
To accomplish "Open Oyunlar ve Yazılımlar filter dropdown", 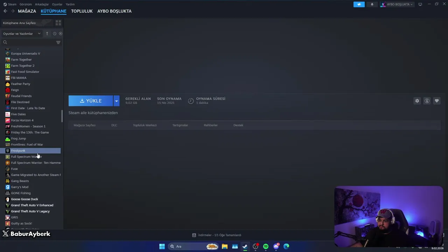I will pos(22,34).
